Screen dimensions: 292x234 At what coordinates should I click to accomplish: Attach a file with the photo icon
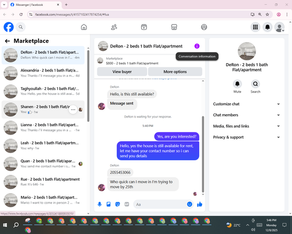point(109,204)
